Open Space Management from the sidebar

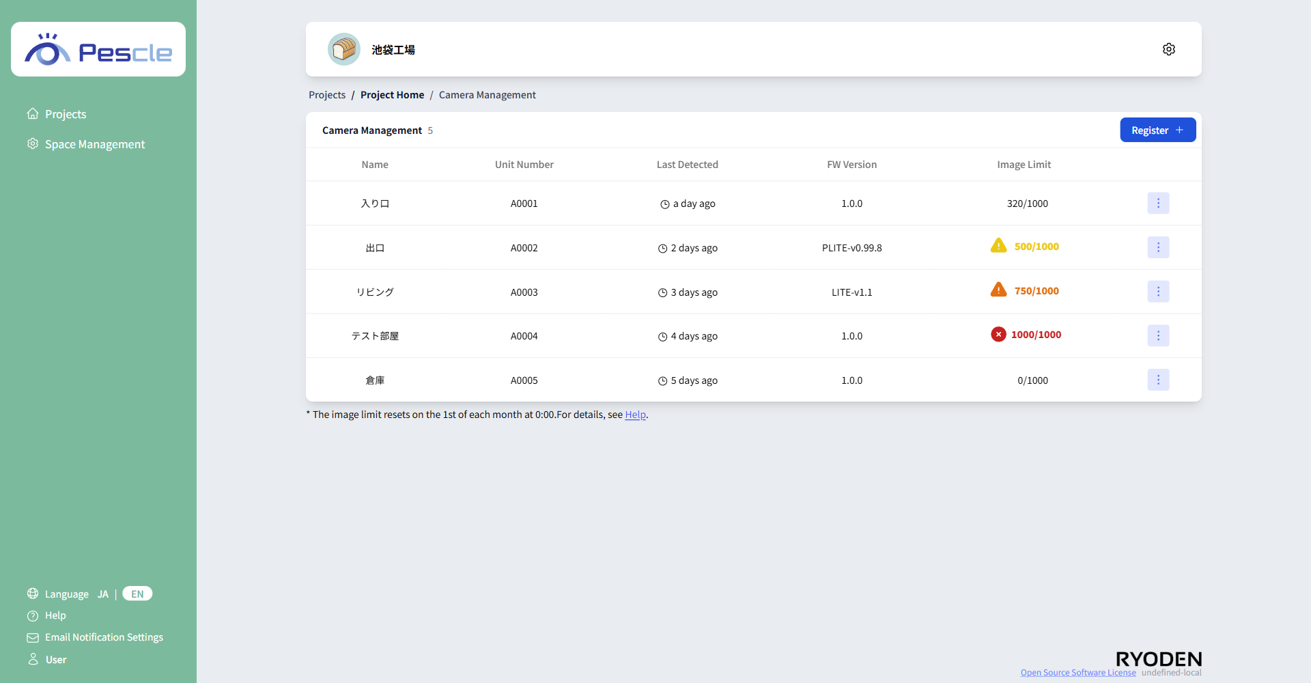point(95,144)
